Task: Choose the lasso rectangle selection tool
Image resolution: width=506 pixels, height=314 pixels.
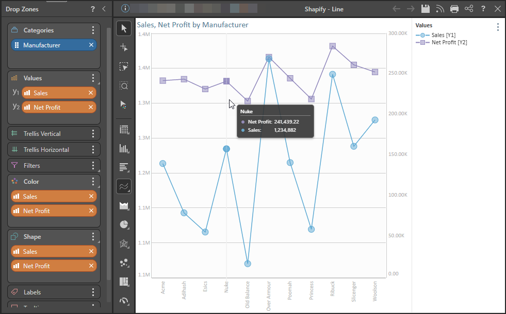Action: (x=124, y=67)
